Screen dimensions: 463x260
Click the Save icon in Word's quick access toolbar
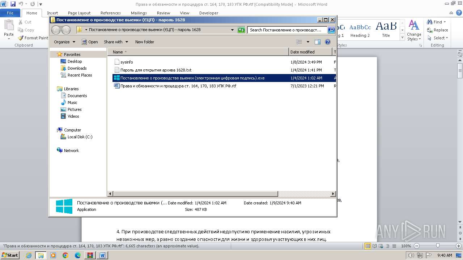tap(13, 4)
